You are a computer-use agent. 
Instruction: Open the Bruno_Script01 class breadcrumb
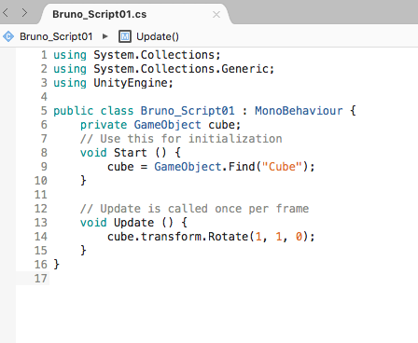tap(56, 36)
